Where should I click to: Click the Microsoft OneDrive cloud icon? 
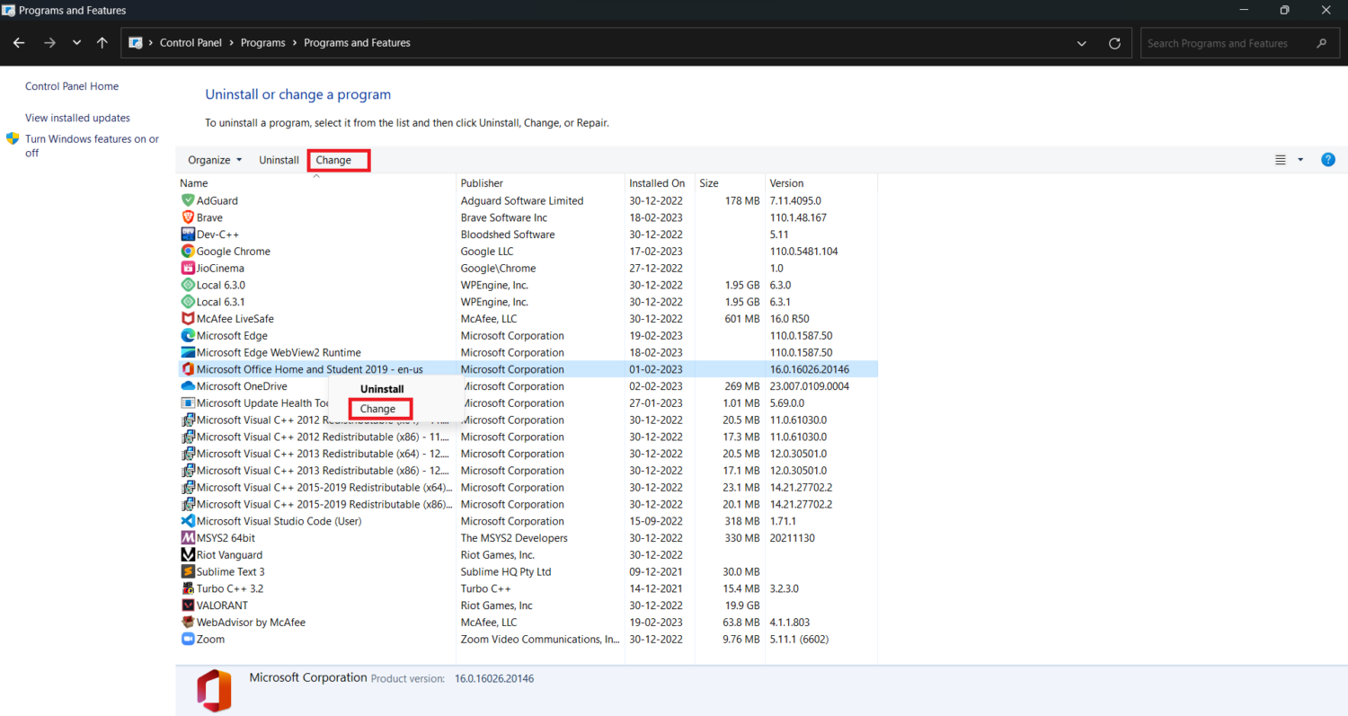[188, 386]
